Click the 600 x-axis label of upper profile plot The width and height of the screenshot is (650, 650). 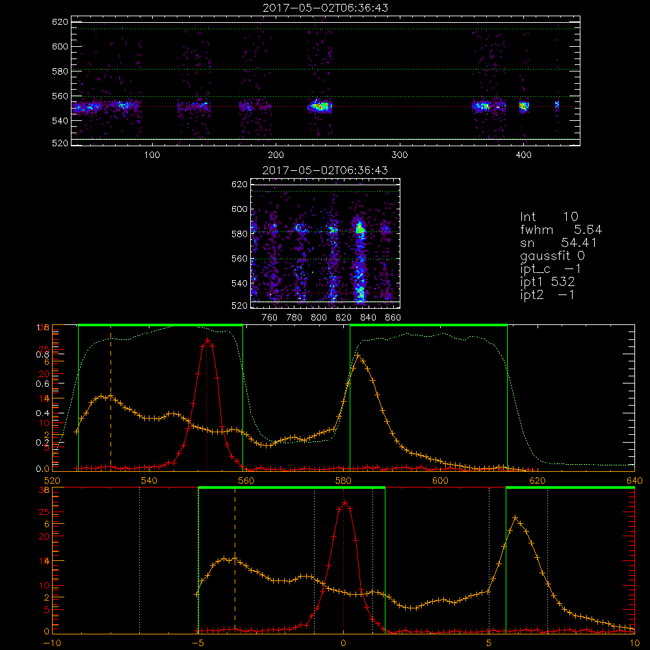pyautogui.click(x=440, y=480)
